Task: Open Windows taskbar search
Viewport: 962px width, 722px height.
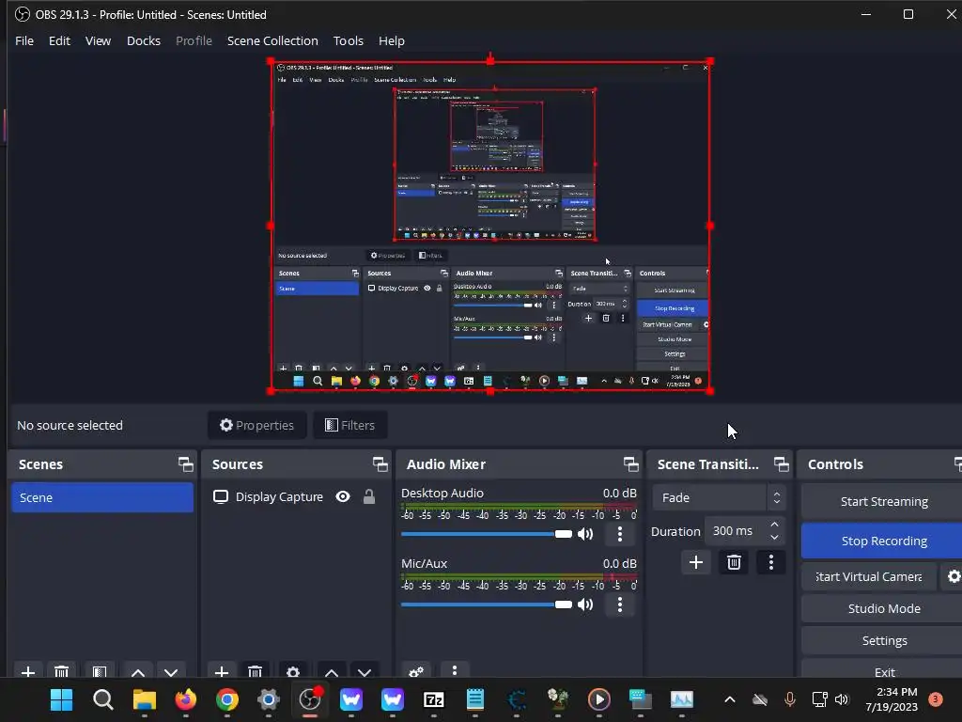Action: [103, 699]
